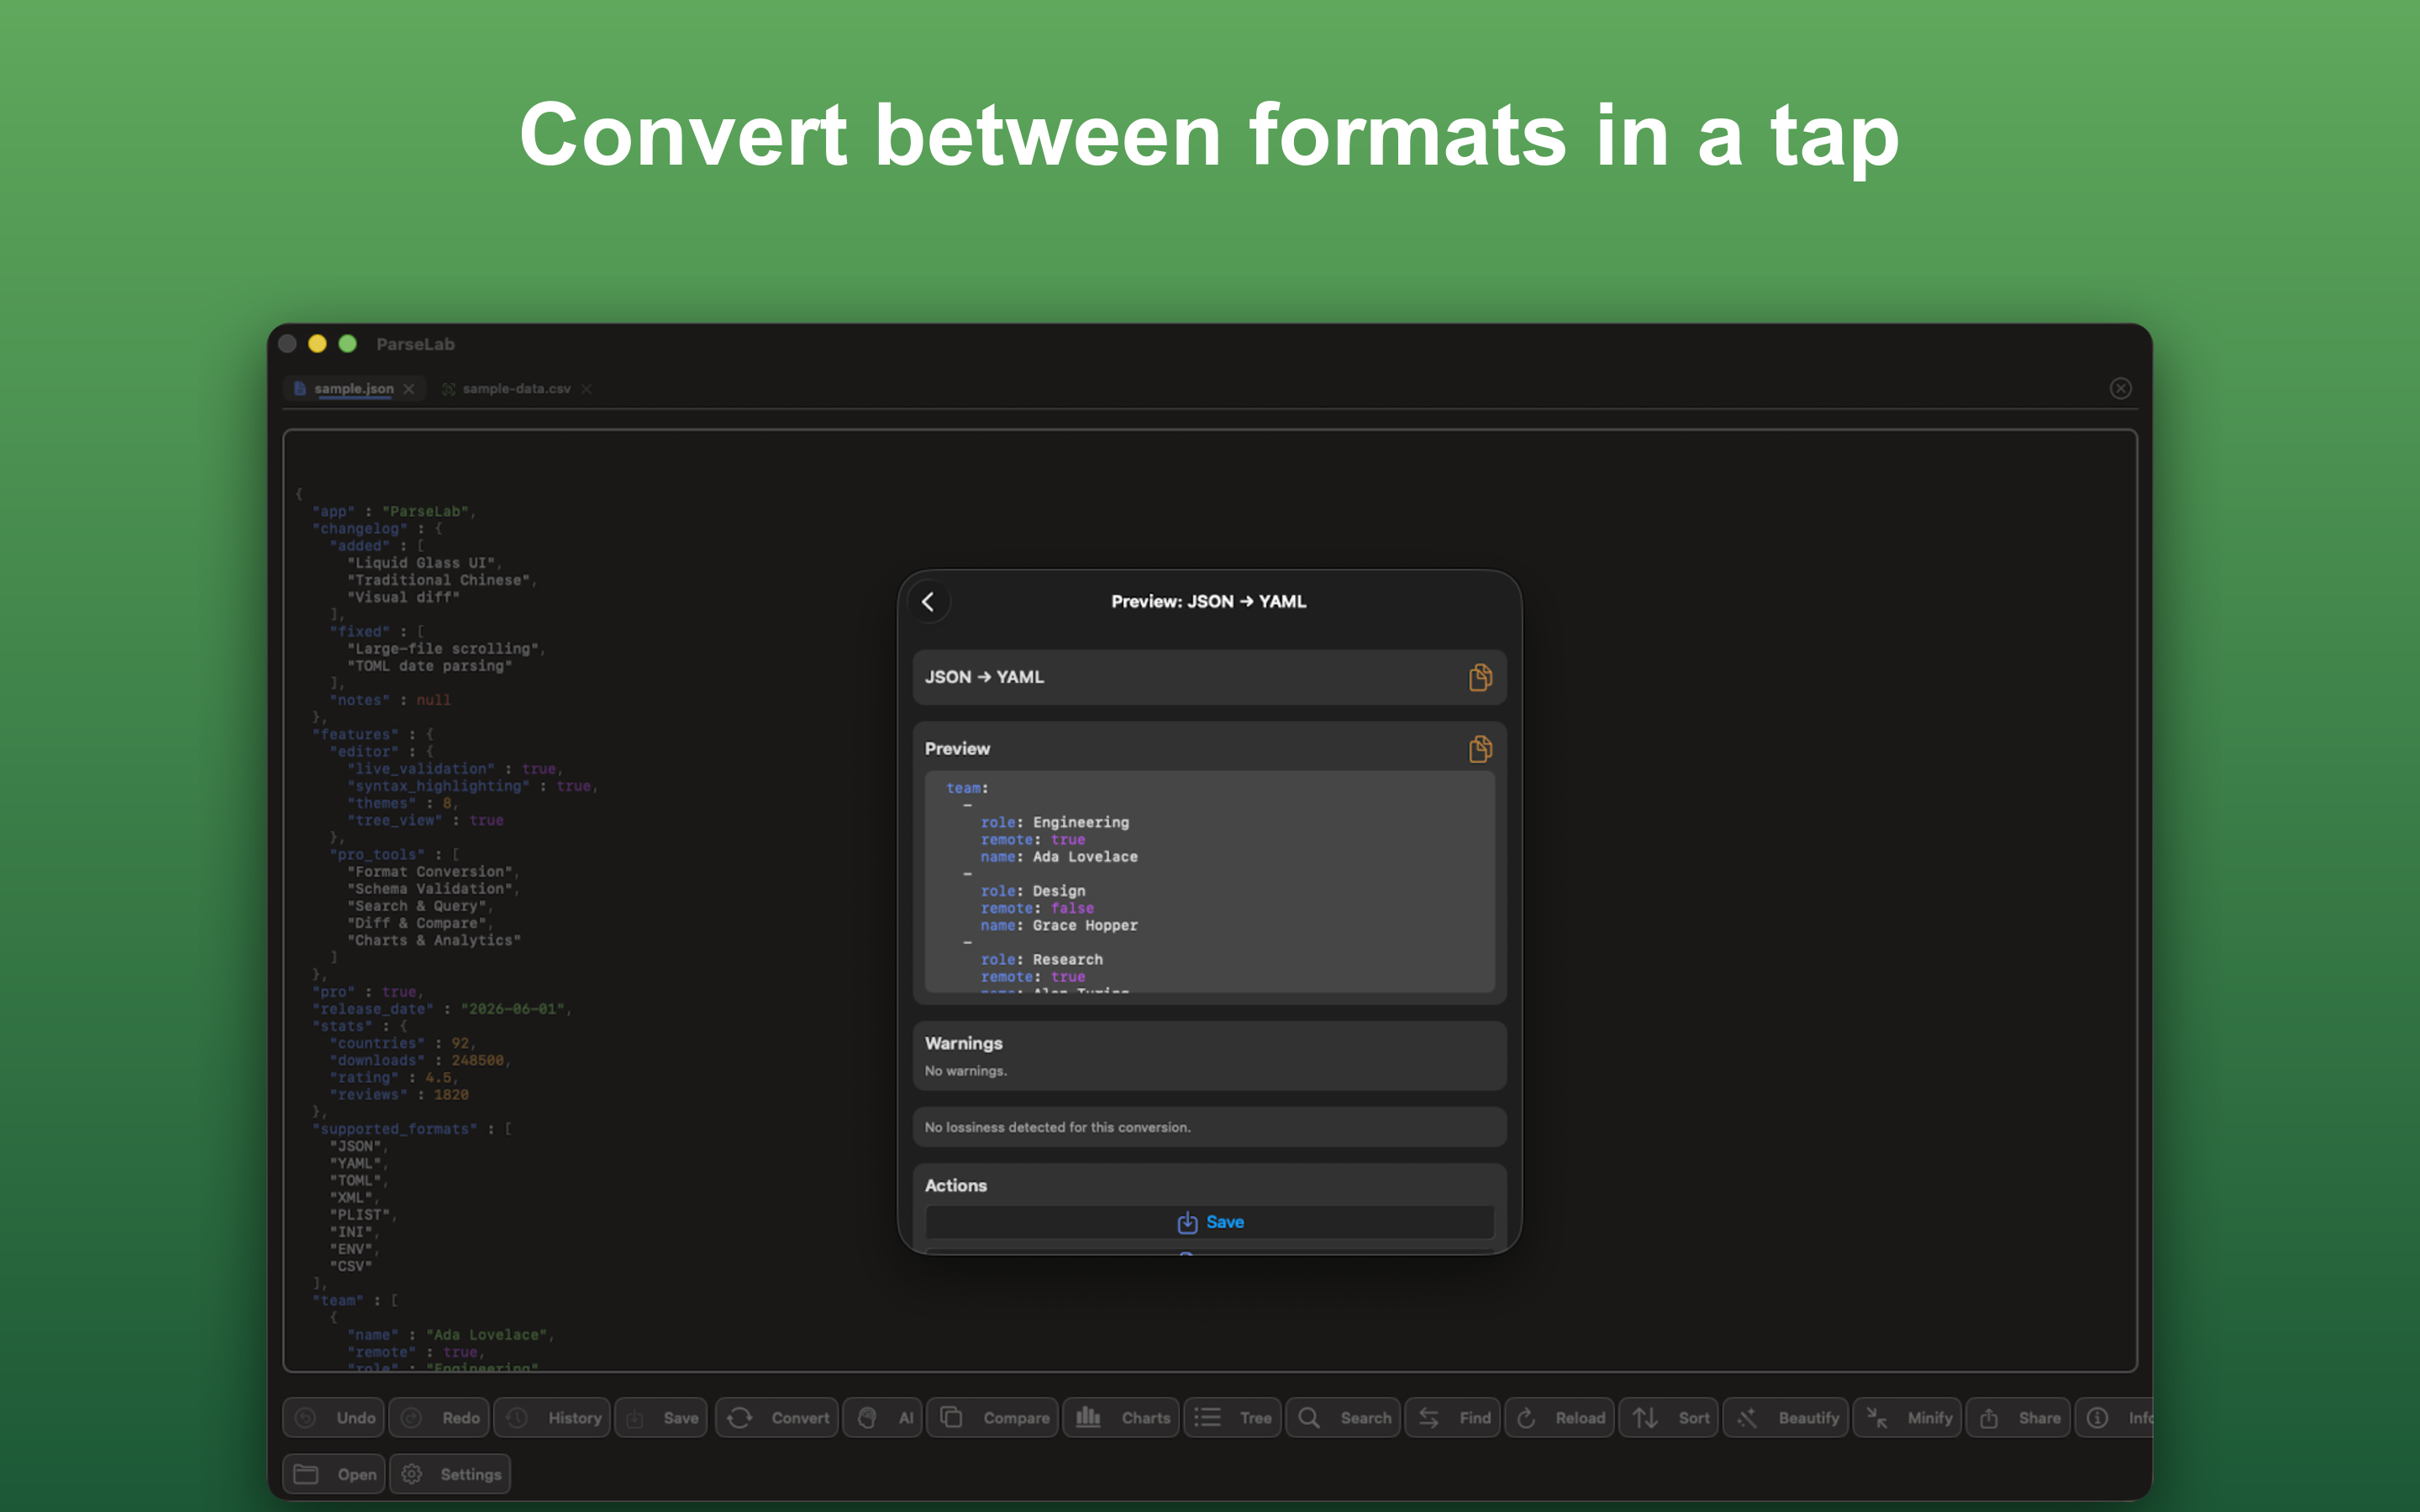Click the "notes" : null line
This screenshot has width=2420, height=1512.
(390, 701)
